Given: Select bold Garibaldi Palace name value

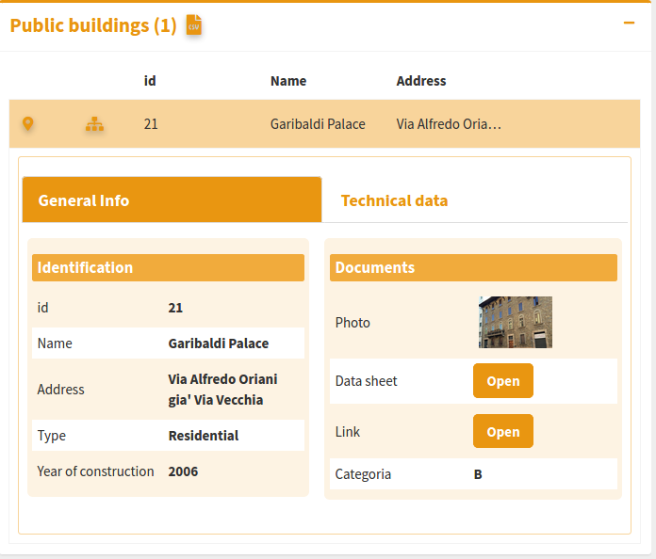Looking at the screenshot, I should (x=219, y=343).
